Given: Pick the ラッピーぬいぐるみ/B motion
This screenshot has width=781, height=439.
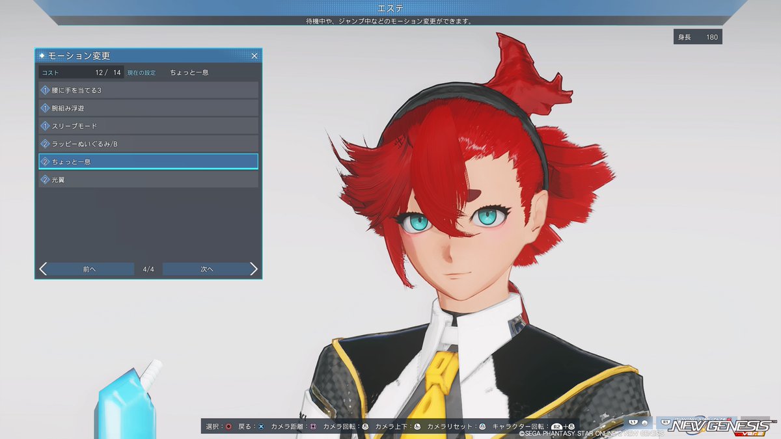Looking at the screenshot, I should point(148,143).
